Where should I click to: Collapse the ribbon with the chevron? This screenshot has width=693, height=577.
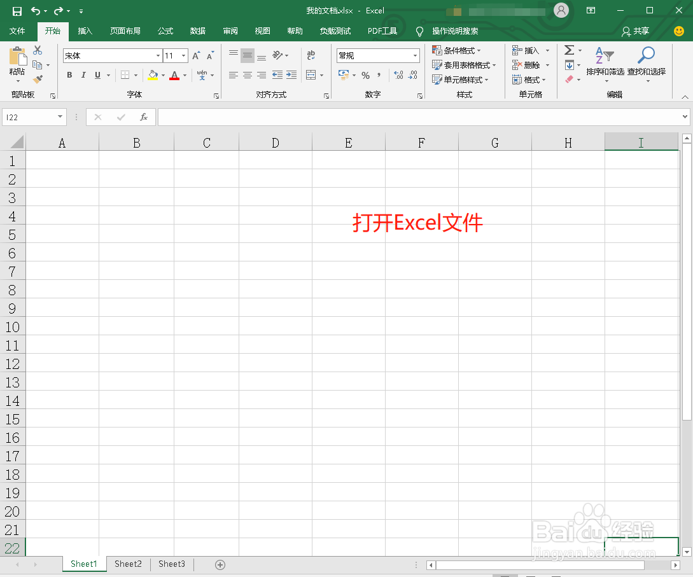tap(685, 97)
